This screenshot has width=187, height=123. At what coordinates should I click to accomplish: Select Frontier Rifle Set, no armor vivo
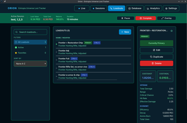click(93, 68)
